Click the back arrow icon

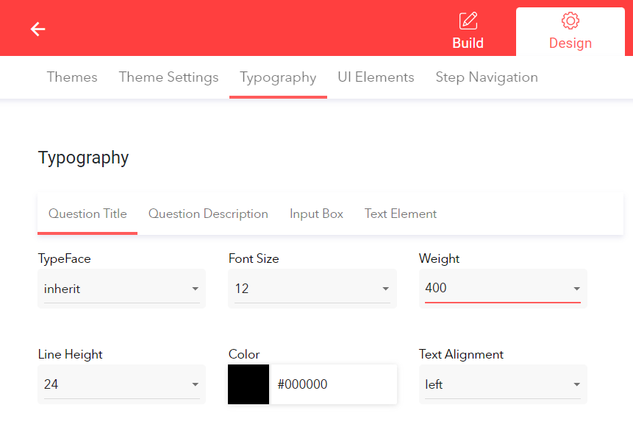pyautogui.click(x=37, y=29)
